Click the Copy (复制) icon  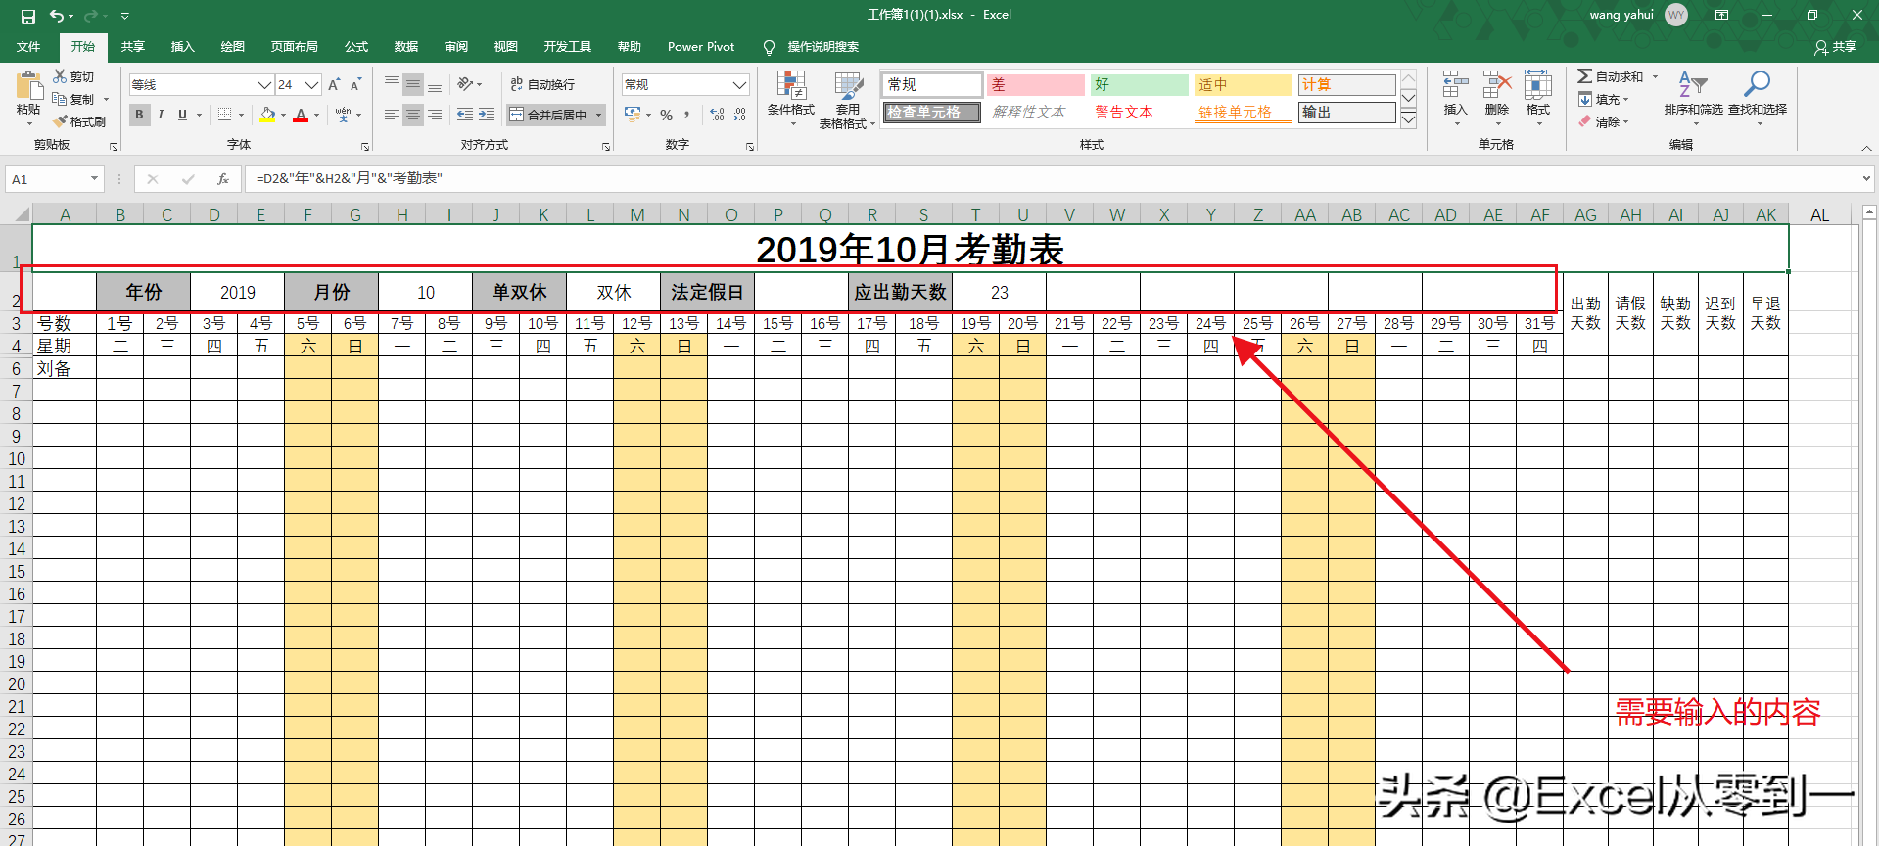pos(60,99)
